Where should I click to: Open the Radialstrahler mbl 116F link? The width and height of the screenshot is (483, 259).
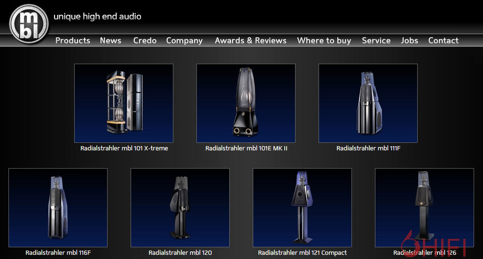58,253
